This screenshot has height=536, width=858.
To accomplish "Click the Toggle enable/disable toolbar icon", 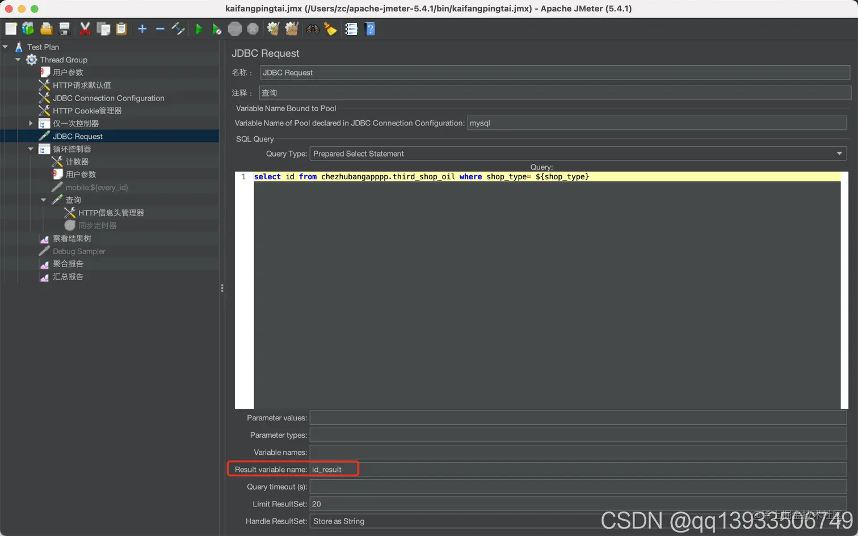I will pyautogui.click(x=178, y=29).
